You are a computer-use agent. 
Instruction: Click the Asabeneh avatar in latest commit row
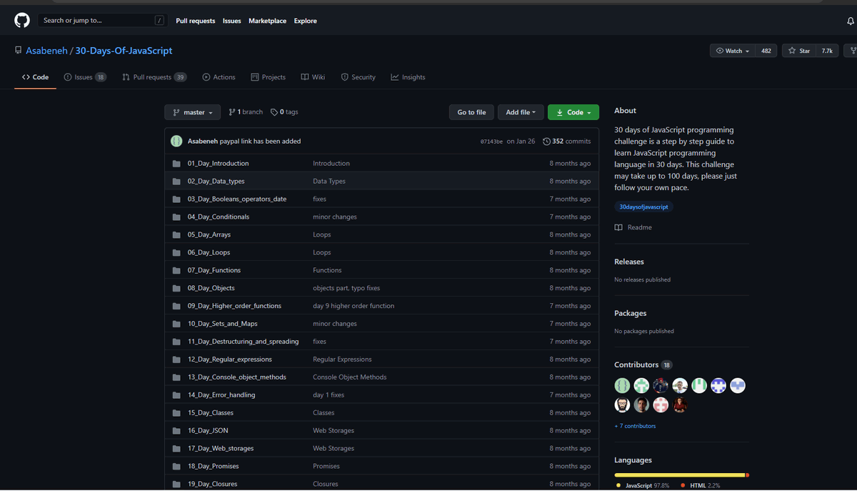click(176, 142)
